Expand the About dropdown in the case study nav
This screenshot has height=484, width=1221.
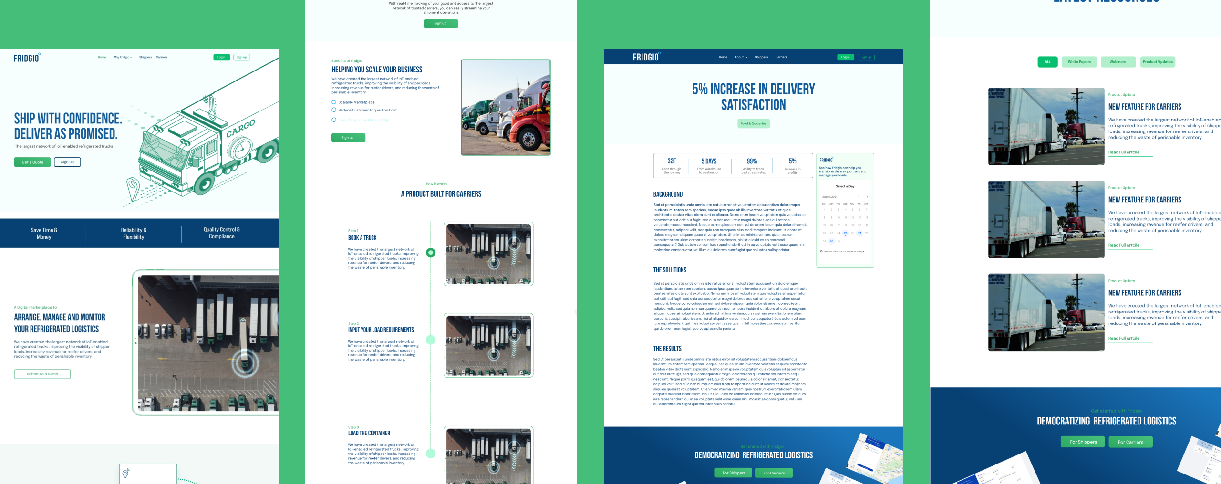(x=741, y=57)
